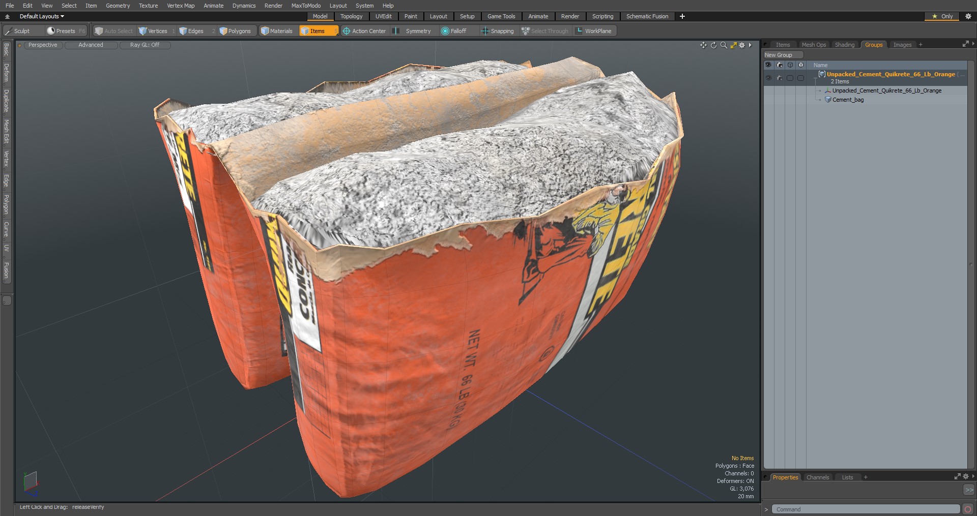The width and height of the screenshot is (977, 516).
Task: Switch to Vertices selection mode
Action: [157, 31]
